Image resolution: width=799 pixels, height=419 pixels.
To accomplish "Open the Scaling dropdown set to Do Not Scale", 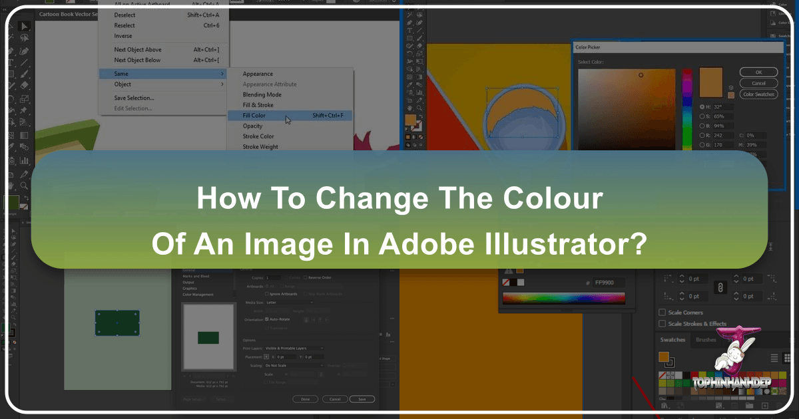I will click(294, 366).
